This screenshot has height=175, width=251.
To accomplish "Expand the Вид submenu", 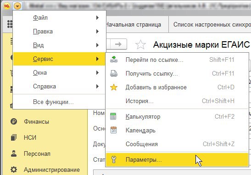I will coord(59,45).
